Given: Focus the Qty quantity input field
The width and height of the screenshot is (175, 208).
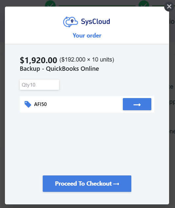Looking at the screenshot, I should click(39, 85).
